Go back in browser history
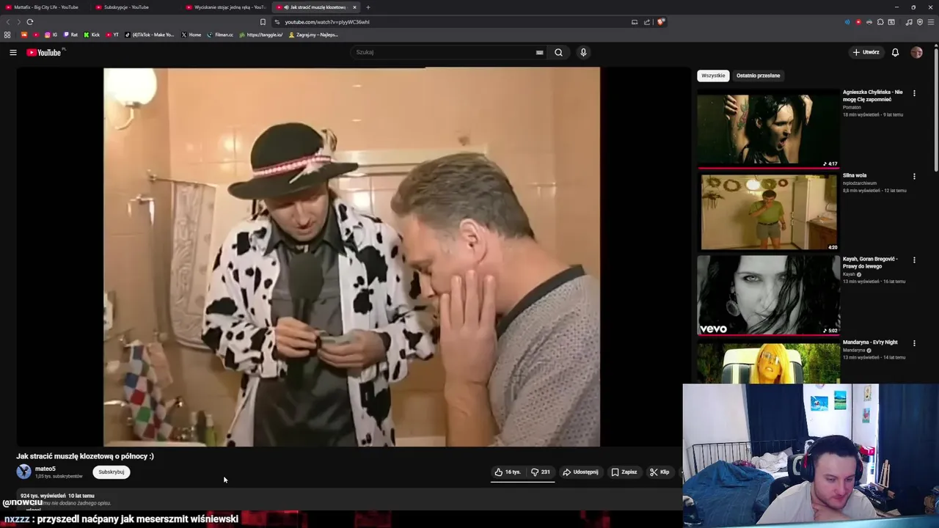 [x=7, y=22]
